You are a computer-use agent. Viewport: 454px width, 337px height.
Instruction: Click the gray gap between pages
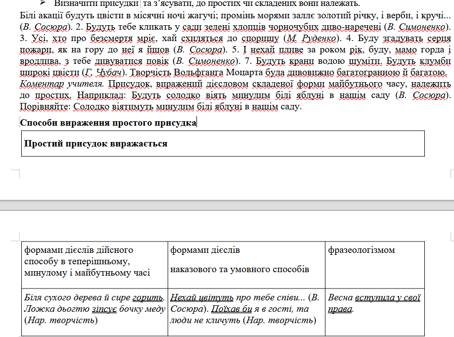(227, 205)
